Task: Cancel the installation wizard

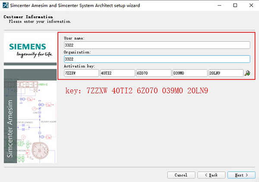Action: (x=181, y=175)
